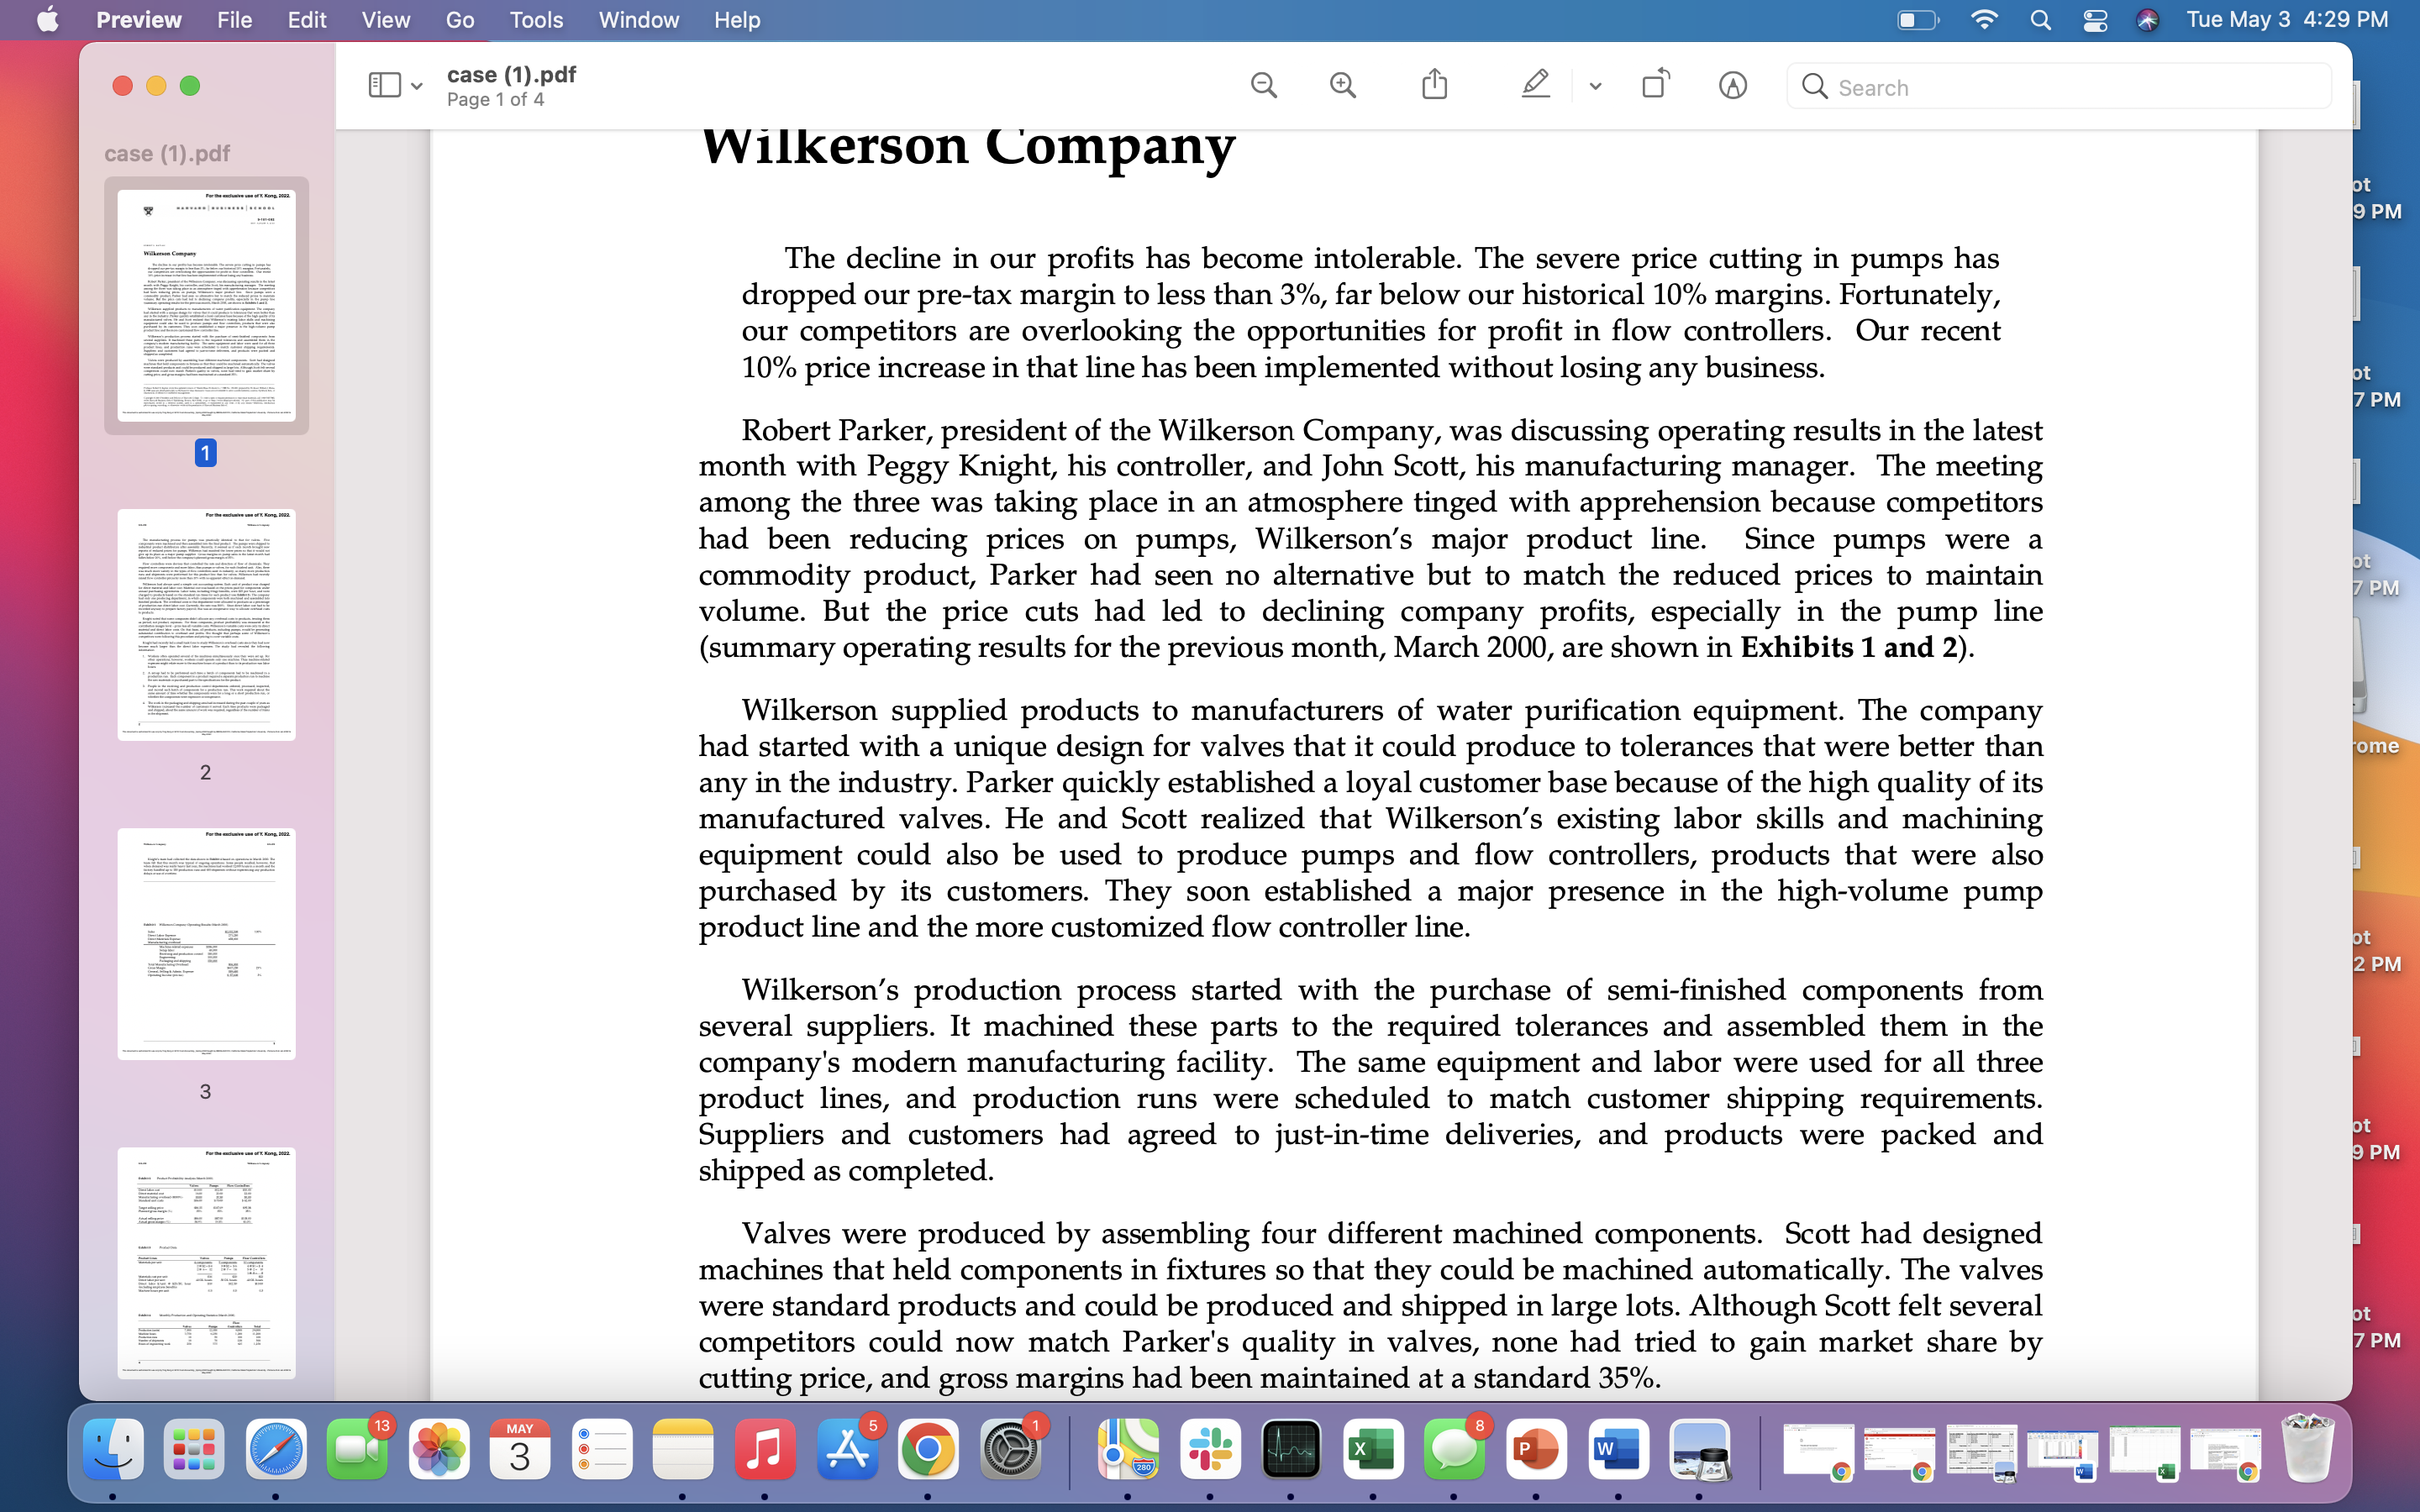Open Spotlight search in menu bar

click(2041, 20)
